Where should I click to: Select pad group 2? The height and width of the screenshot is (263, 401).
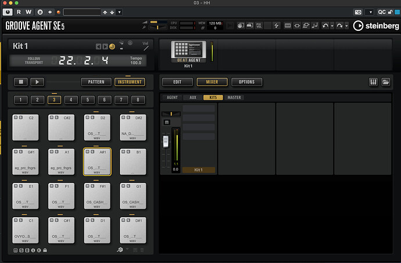(x=37, y=100)
